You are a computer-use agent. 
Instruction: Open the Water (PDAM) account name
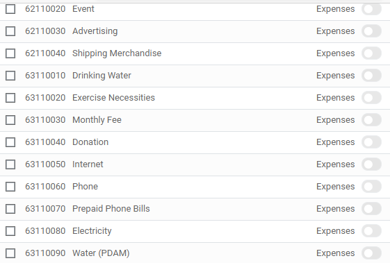[101, 253]
